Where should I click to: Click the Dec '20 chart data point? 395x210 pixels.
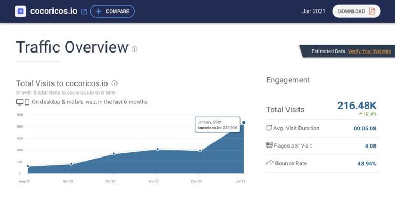coord(200,151)
